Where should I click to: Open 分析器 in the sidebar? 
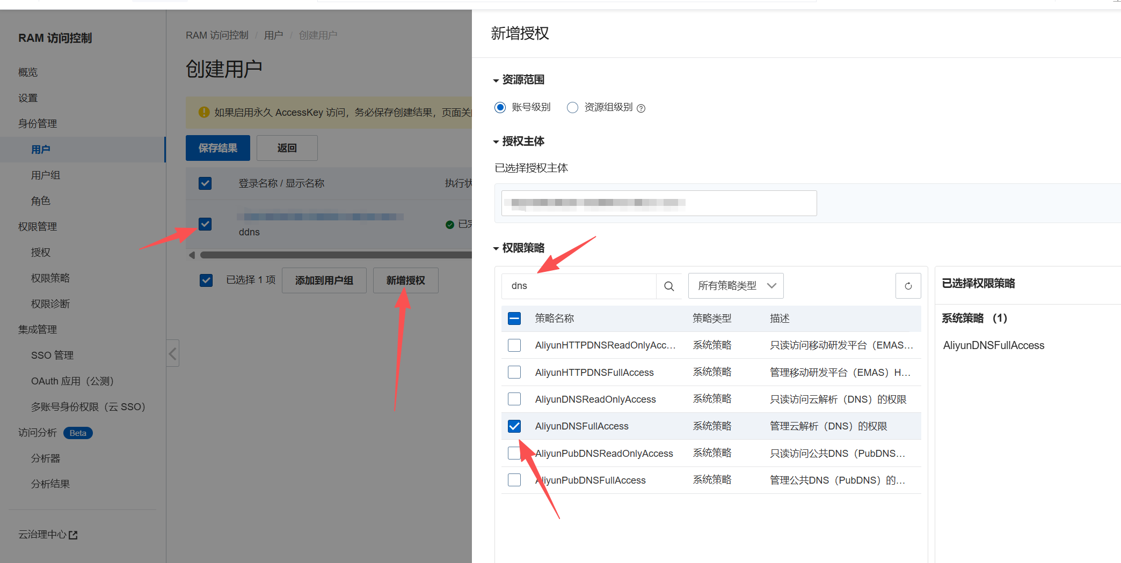[46, 458]
